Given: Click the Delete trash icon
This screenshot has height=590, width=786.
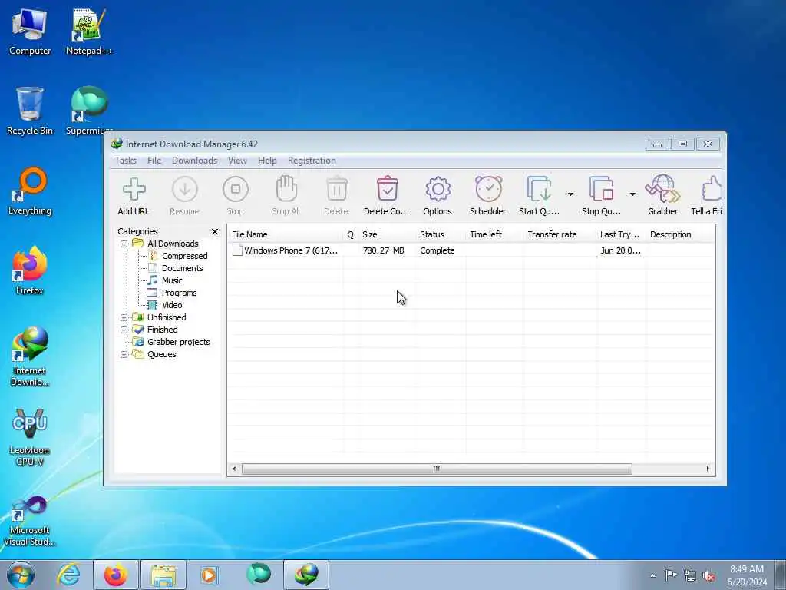Looking at the screenshot, I should click(x=336, y=189).
